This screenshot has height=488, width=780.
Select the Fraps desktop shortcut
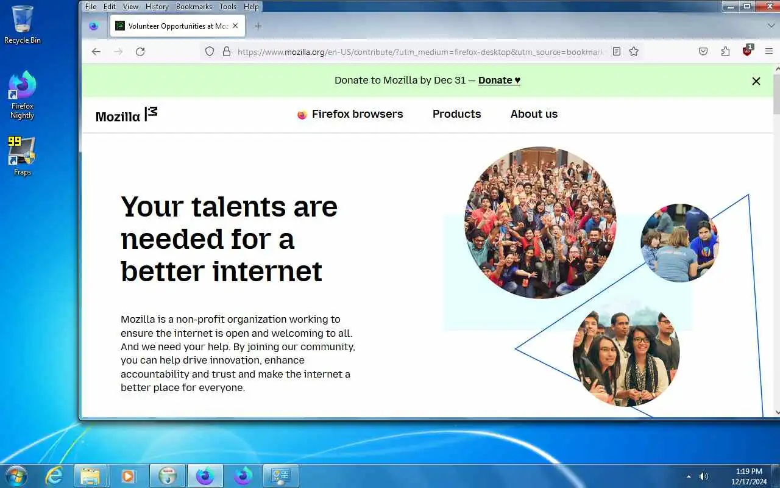(x=23, y=156)
